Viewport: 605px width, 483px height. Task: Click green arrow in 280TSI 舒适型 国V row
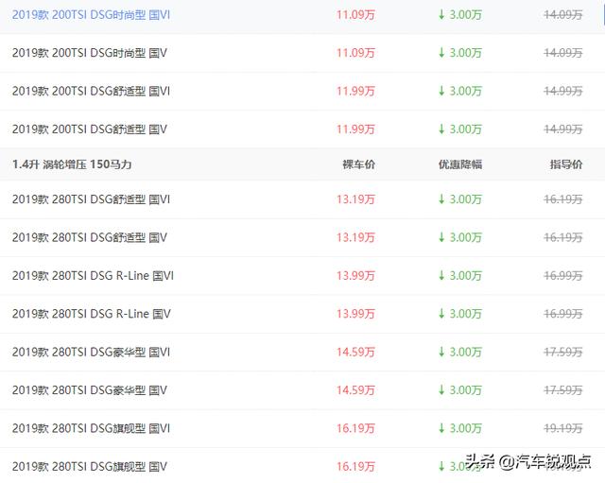441,237
